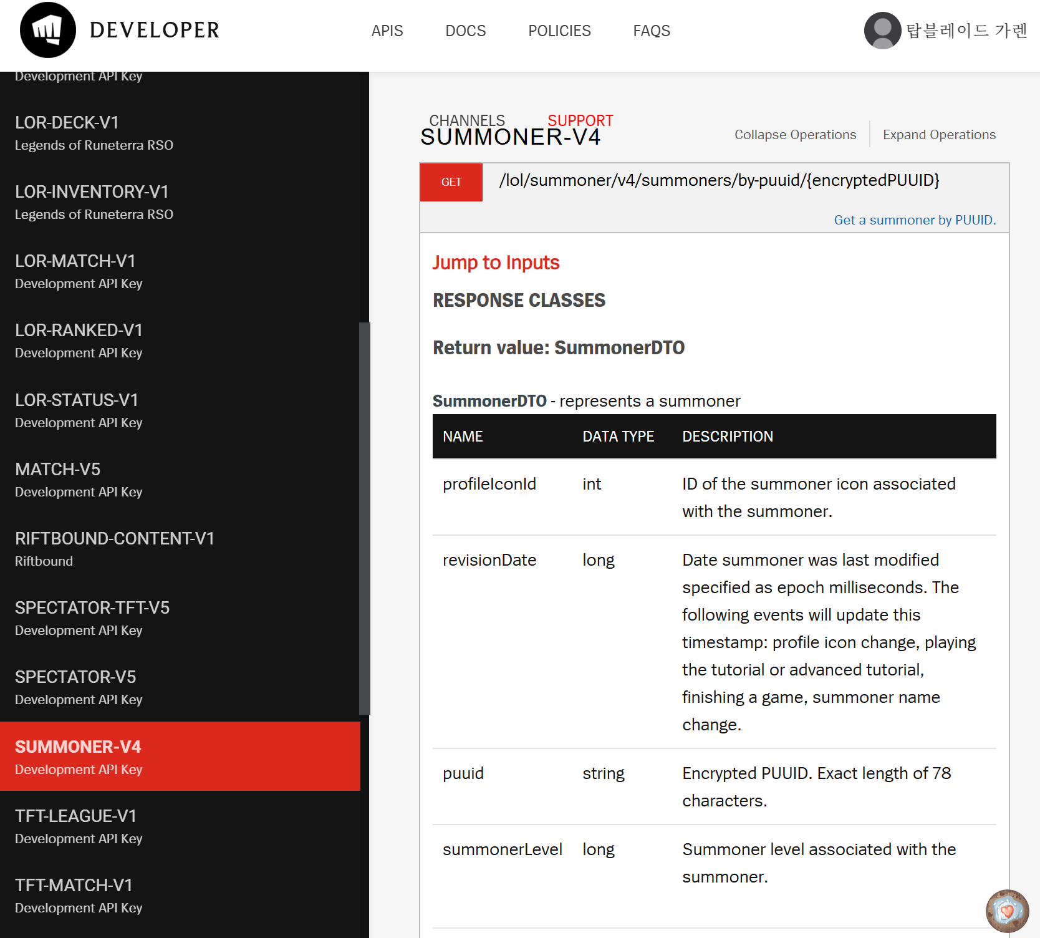
Task: Go to the DEVELOPER home title
Action: click(155, 30)
